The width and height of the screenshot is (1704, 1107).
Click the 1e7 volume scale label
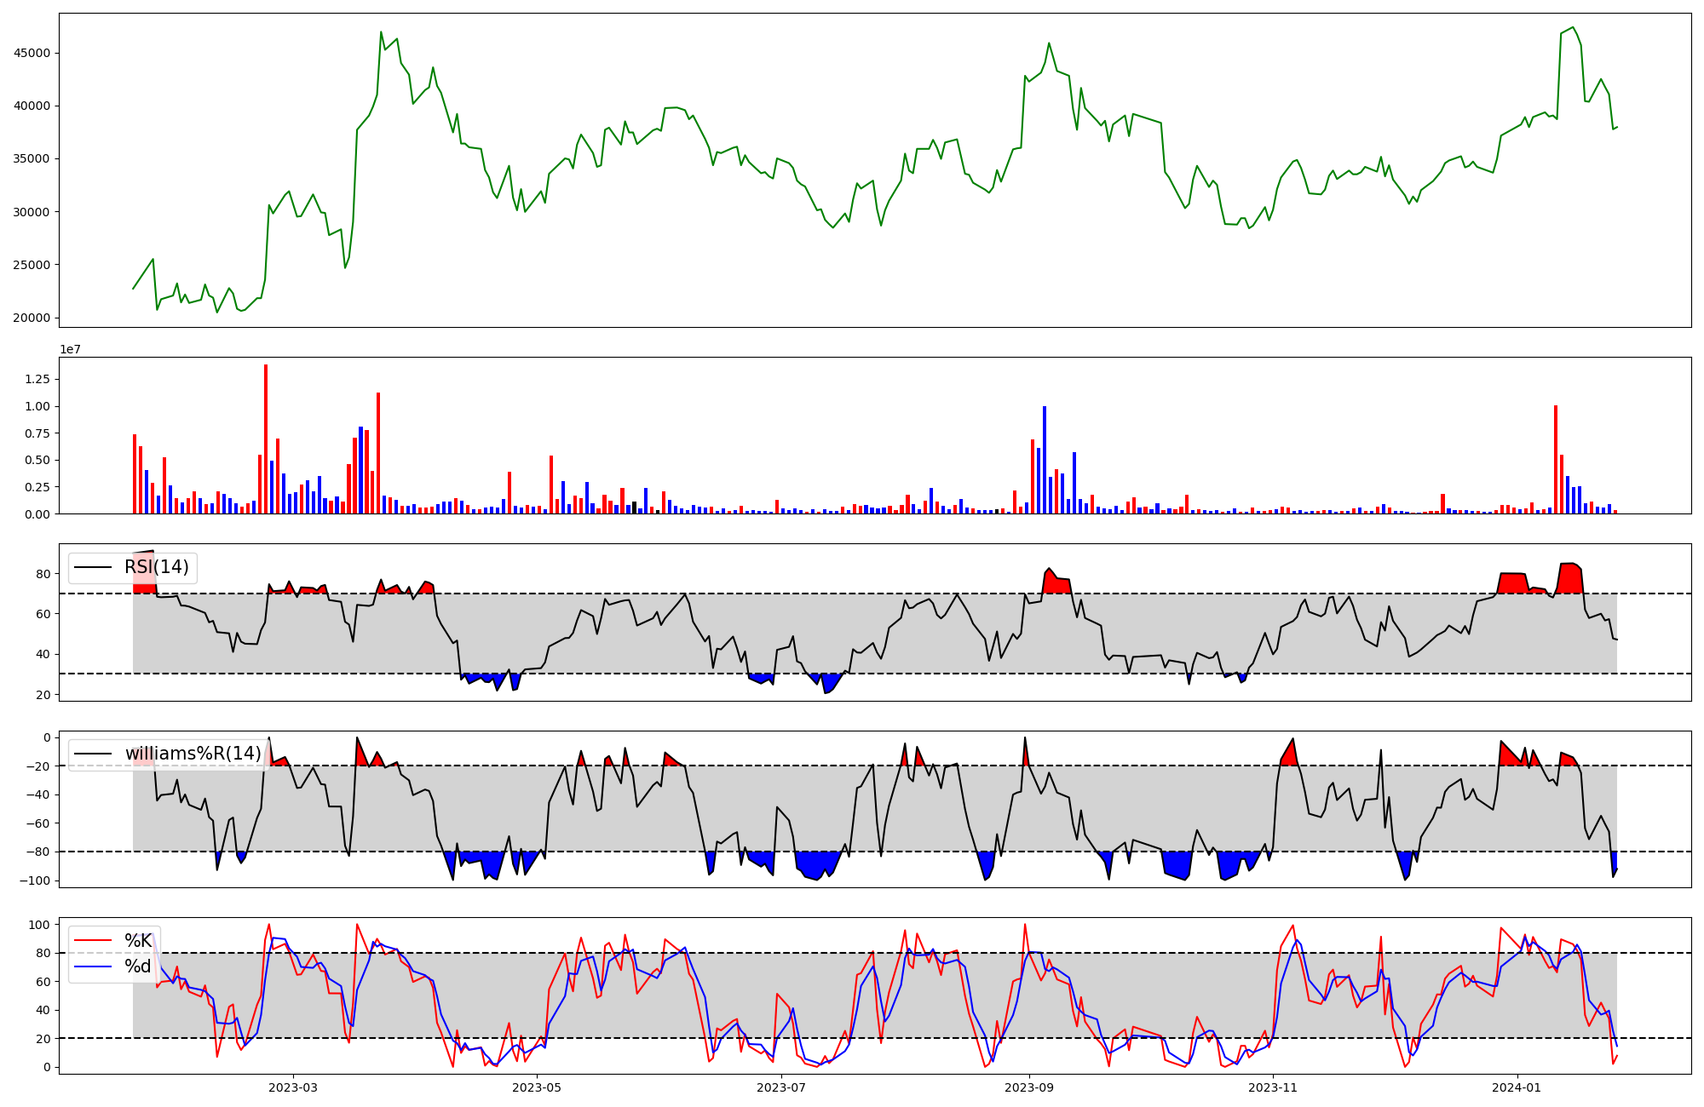click(x=70, y=350)
